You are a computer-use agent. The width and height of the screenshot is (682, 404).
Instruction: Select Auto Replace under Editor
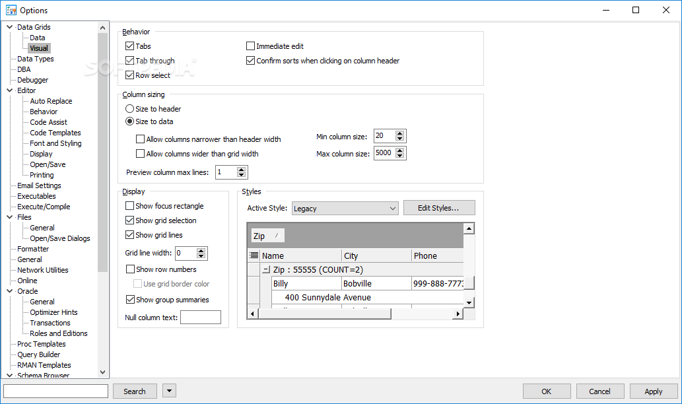(x=51, y=101)
